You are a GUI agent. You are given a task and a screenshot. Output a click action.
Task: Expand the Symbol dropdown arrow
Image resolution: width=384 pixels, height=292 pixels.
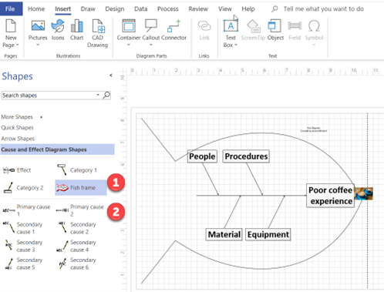click(x=314, y=45)
